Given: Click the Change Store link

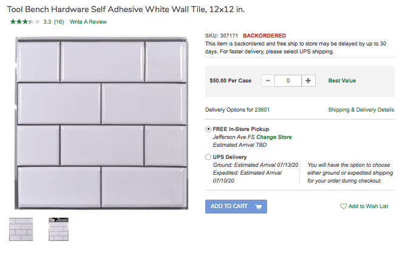Looking at the screenshot, I should (x=274, y=137).
